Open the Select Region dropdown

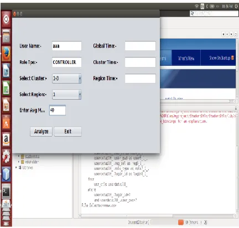[67, 95]
